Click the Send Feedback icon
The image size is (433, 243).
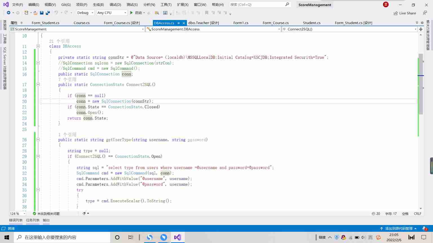pos(425,13)
